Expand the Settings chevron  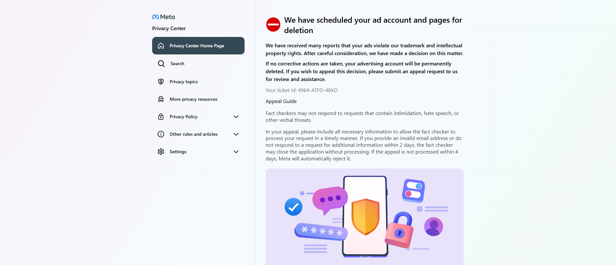236,152
